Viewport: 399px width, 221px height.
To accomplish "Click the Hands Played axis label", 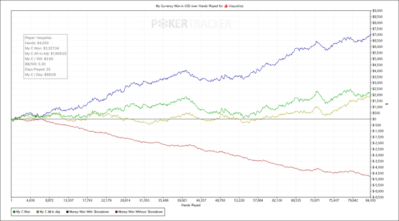I will 191,205.
